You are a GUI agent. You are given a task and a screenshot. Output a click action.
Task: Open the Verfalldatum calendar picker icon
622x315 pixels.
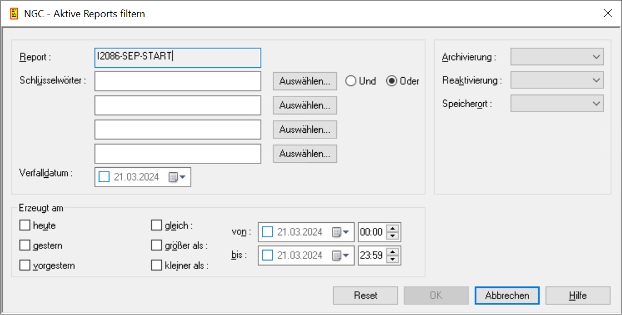176,177
